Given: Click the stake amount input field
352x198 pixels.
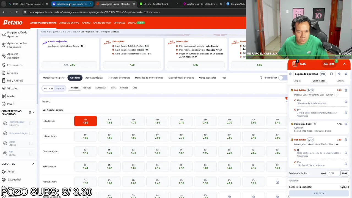Looking at the screenshot, I should [333, 173].
